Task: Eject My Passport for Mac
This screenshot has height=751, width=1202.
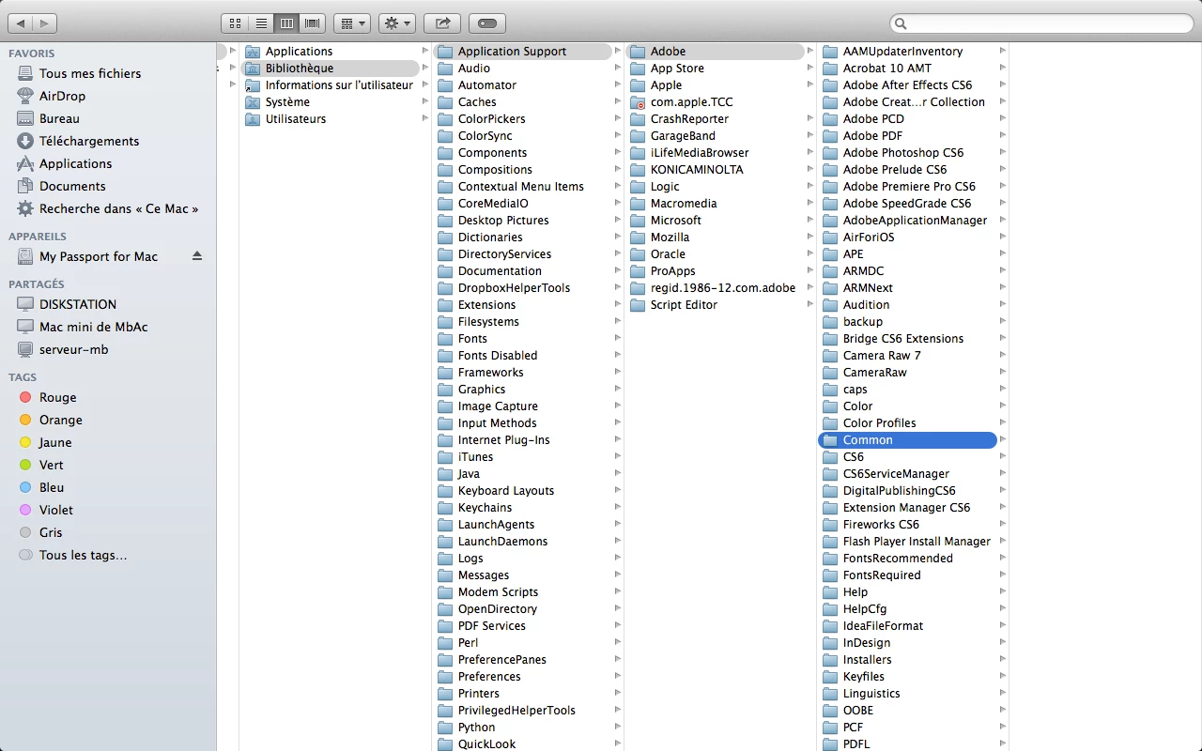Action: [x=197, y=256]
